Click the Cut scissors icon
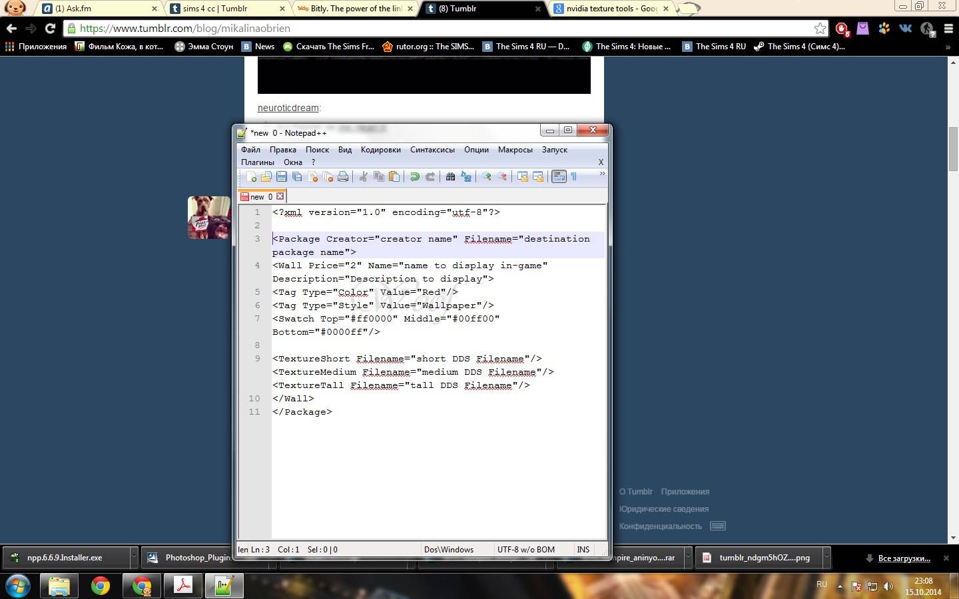The image size is (959, 599). [363, 176]
